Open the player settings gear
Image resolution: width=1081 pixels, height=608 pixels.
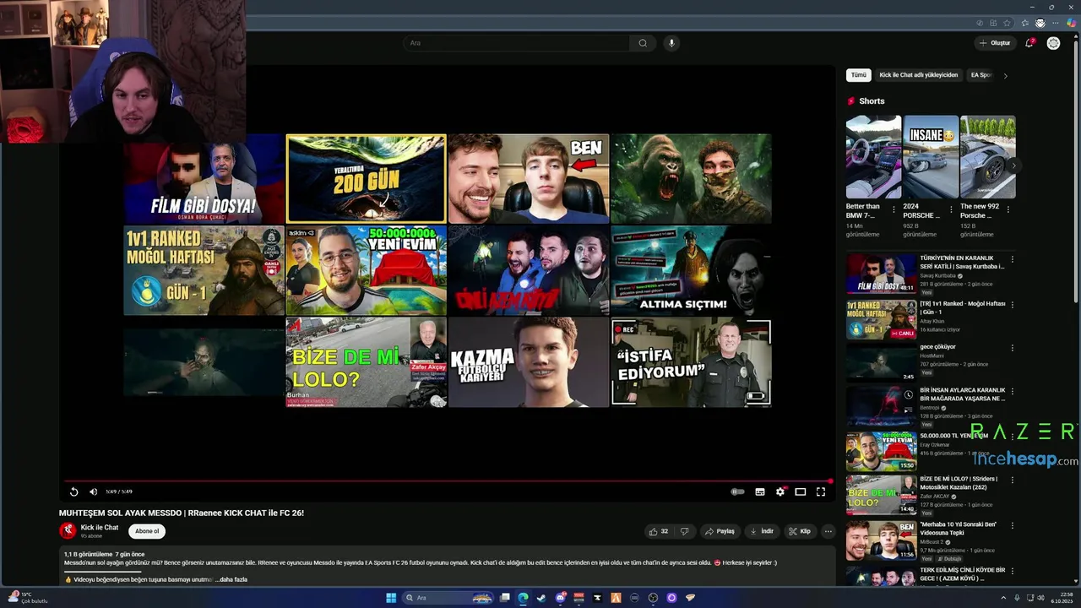click(x=780, y=491)
